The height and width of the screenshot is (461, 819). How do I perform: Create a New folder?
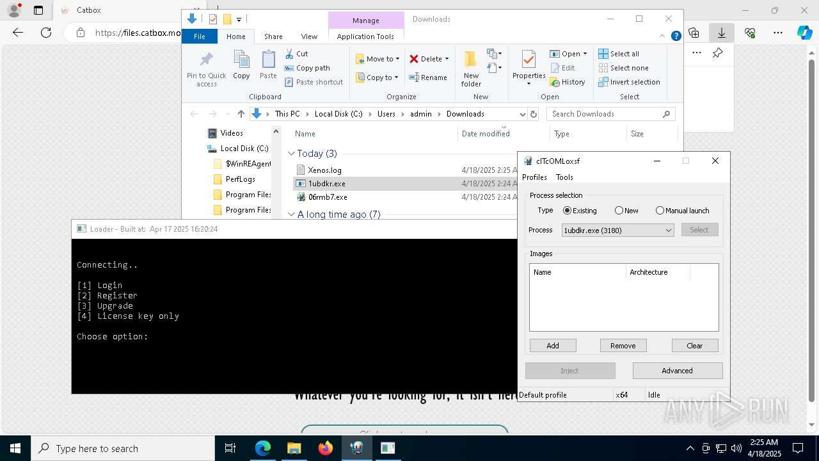pos(471,69)
